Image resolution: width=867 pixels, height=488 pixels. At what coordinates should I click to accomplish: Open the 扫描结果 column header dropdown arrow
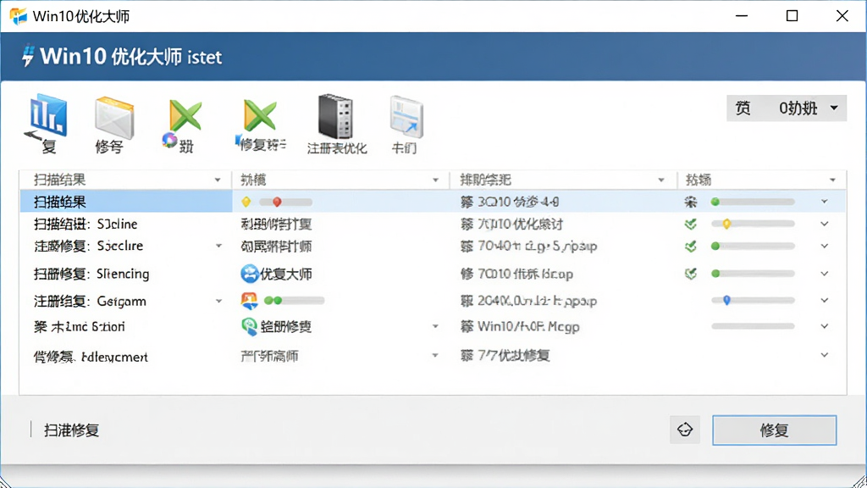point(218,180)
